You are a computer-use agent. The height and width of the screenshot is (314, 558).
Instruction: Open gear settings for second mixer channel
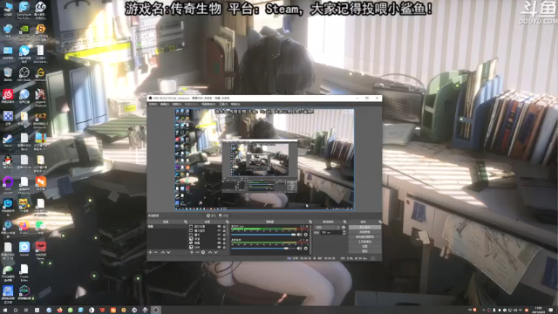point(306,248)
